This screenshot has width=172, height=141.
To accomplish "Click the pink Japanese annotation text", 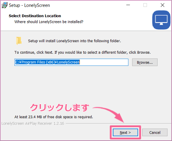I will point(60,107).
